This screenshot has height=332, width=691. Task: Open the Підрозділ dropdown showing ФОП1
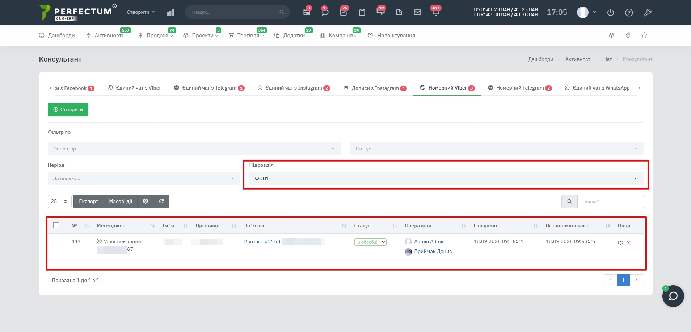click(x=446, y=178)
